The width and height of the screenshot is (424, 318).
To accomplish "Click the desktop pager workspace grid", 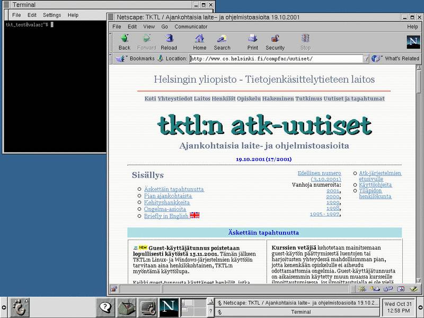I will pos(193,307).
